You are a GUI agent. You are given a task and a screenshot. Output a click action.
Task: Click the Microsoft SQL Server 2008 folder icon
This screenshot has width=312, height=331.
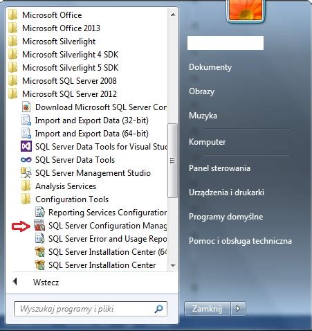(x=13, y=80)
